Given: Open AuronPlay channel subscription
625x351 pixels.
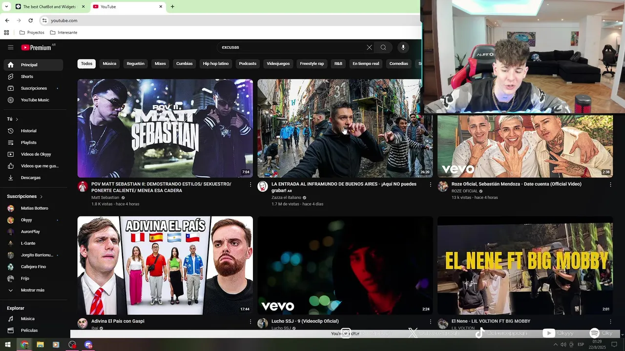Looking at the screenshot, I should [33, 232].
